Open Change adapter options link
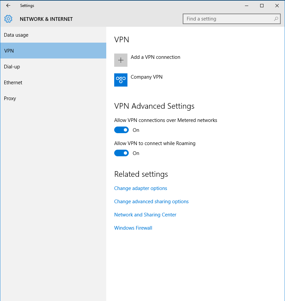 coord(141,188)
